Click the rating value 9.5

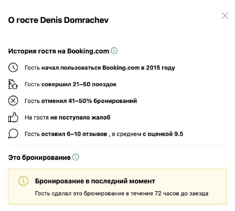pyautogui.click(x=179, y=134)
